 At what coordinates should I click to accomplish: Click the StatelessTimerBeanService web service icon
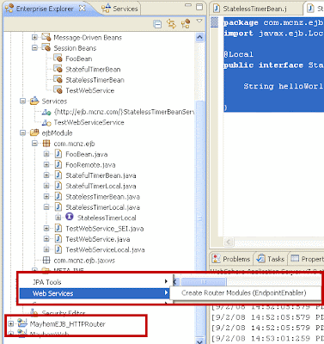[46, 112]
